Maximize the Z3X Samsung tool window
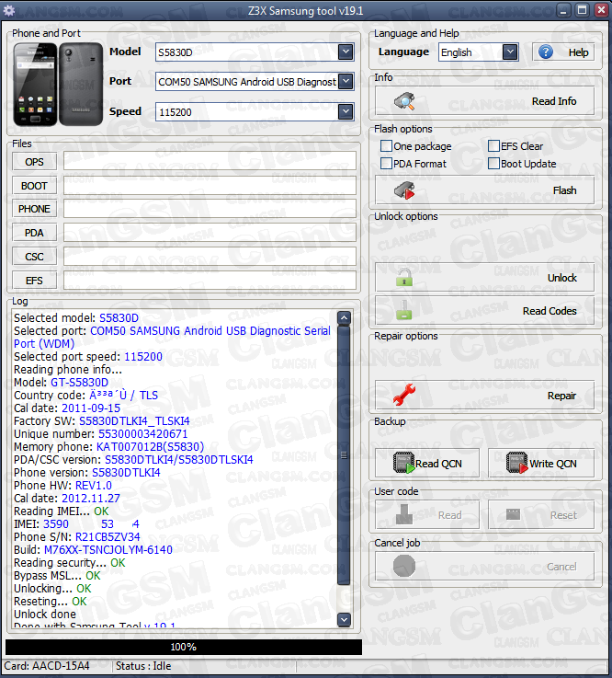 pos(583,10)
